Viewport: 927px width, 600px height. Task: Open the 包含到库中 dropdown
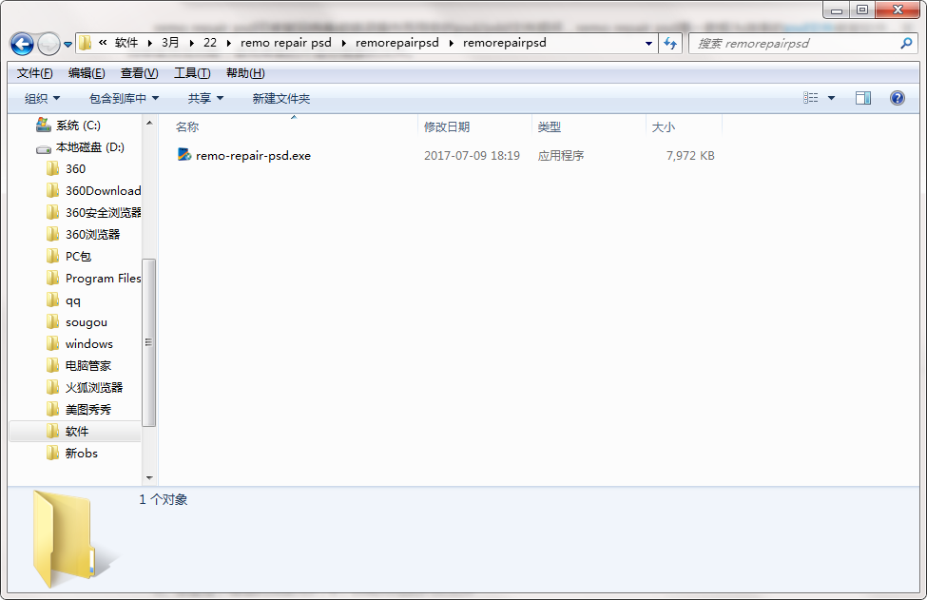[x=124, y=98]
